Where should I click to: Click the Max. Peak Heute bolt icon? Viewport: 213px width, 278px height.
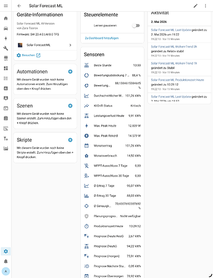pos(87,126)
